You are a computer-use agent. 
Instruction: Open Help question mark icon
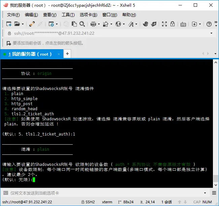pos(209,24)
